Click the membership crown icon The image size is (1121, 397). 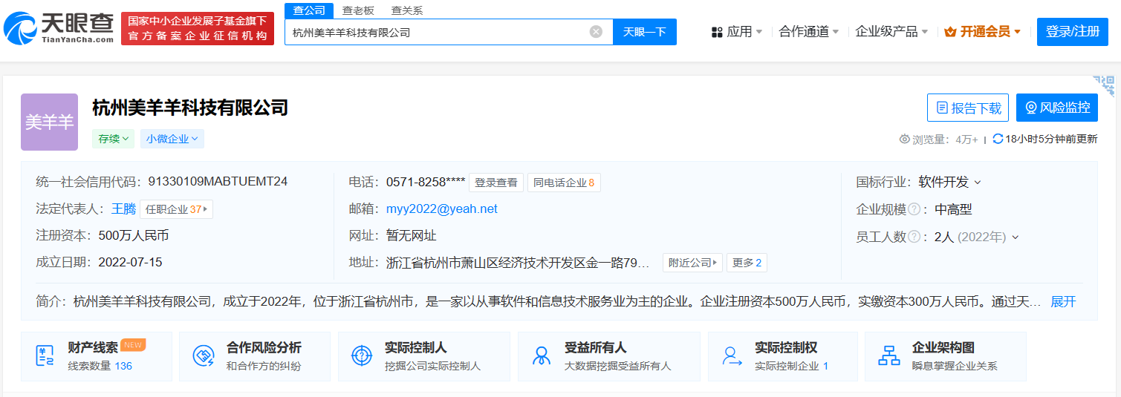pyautogui.click(x=950, y=32)
